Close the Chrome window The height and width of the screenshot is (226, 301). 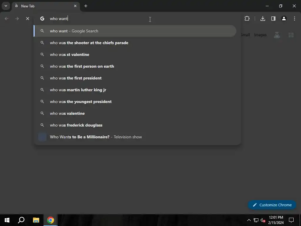click(x=294, y=6)
